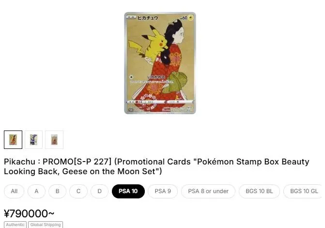
Task: Click the Global Shipping badge
Action: tap(46, 225)
